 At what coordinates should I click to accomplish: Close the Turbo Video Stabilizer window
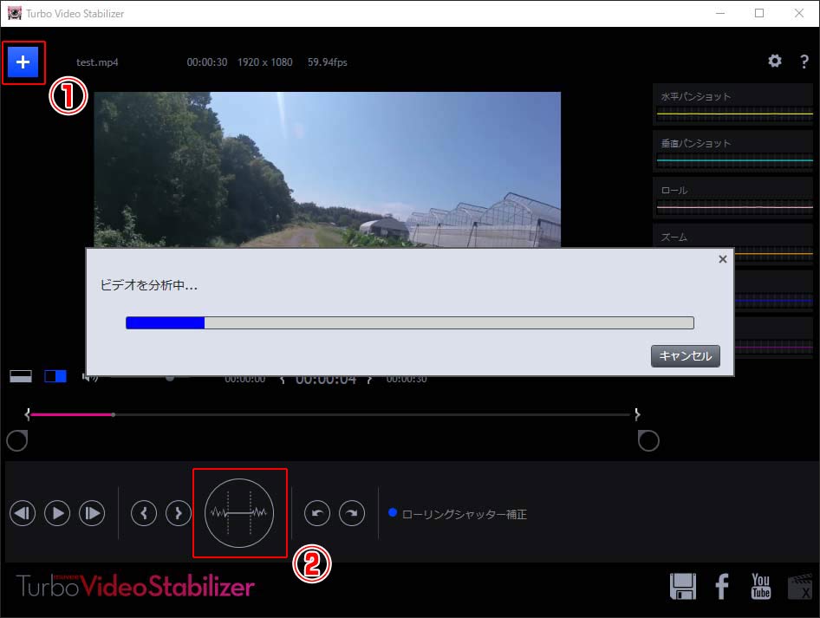[799, 13]
